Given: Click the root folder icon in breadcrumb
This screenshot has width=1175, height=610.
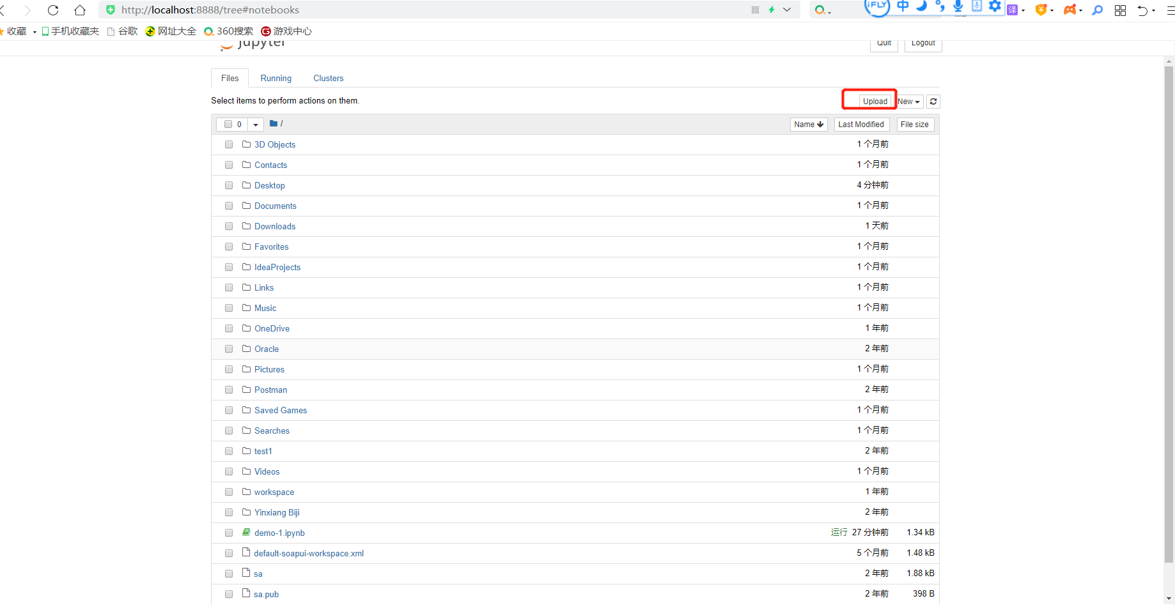Looking at the screenshot, I should pyautogui.click(x=274, y=123).
